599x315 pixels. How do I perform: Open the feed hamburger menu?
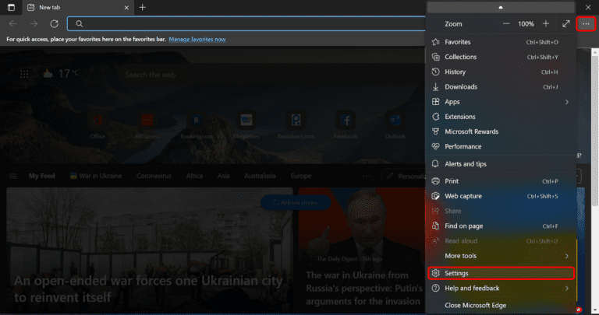coord(13,176)
